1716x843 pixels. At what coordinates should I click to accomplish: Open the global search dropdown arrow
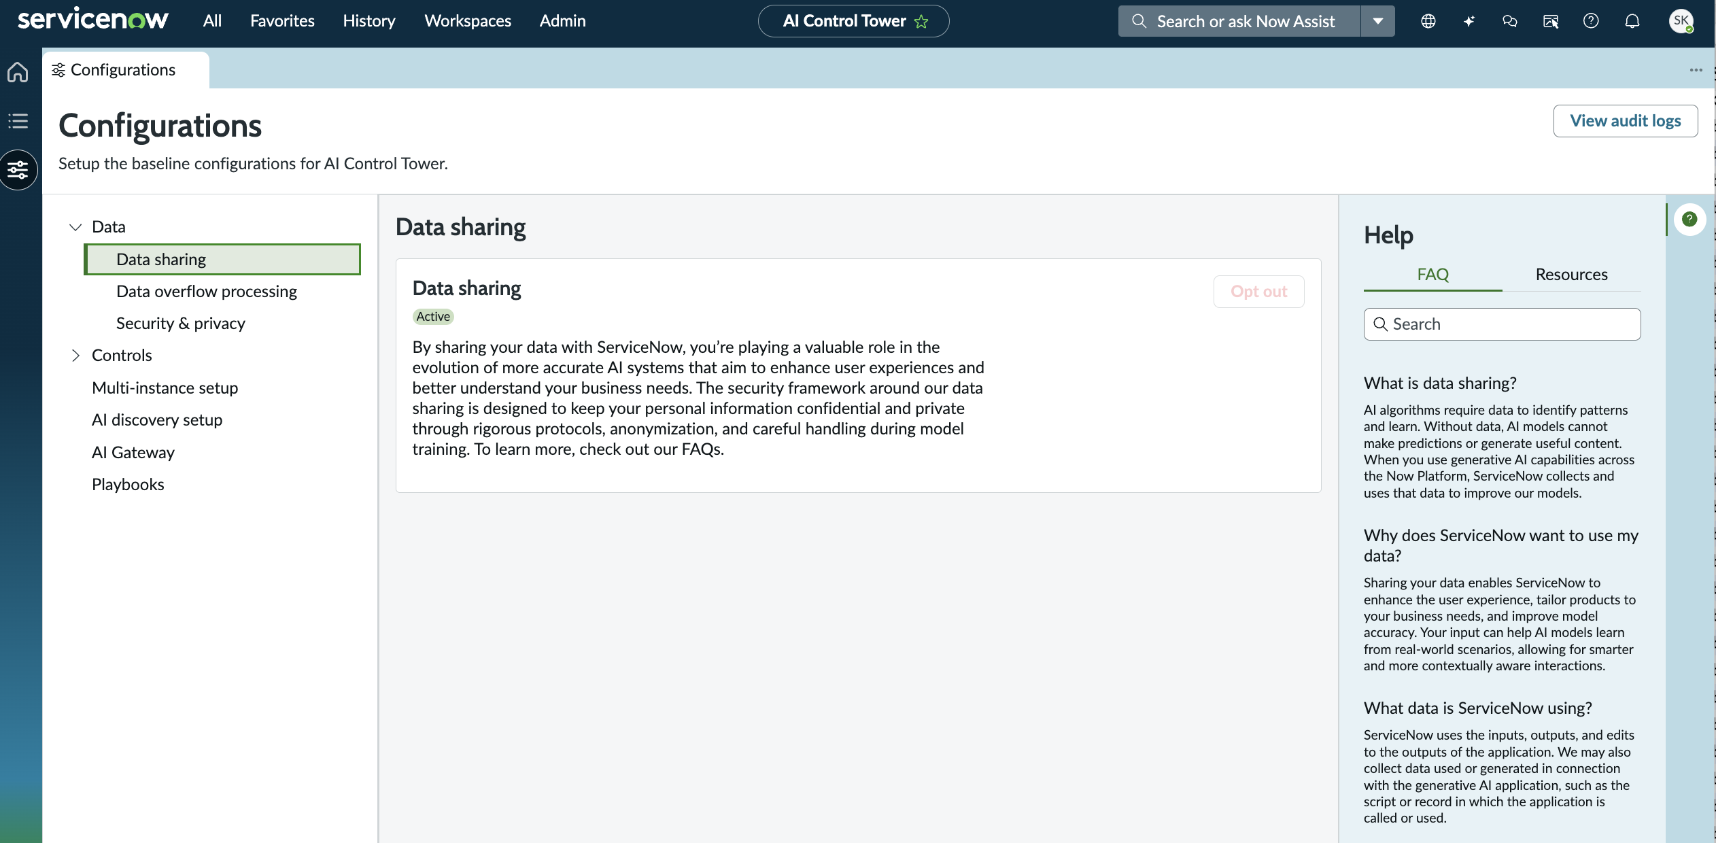(x=1377, y=21)
